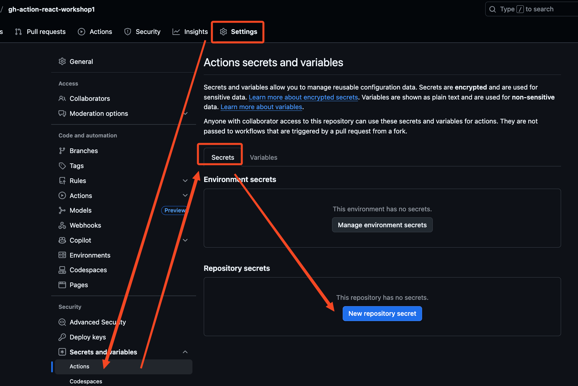Image resolution: width=578 pixels, height=386 pixels.
Task: Click the Collaborators people icon
Action: (x=62, y=98)
